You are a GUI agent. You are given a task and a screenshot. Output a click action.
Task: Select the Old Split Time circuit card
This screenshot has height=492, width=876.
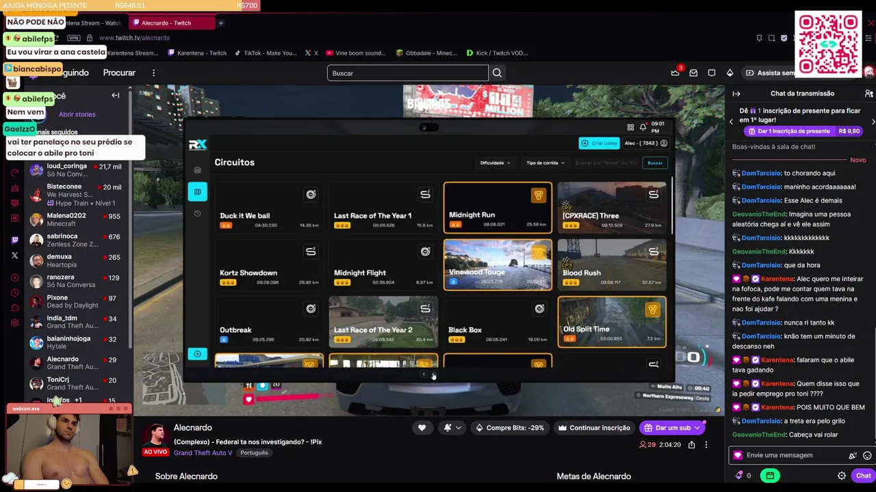pos(612,322)
